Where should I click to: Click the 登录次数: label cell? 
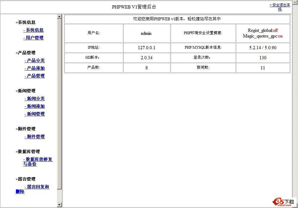(203, 58)
